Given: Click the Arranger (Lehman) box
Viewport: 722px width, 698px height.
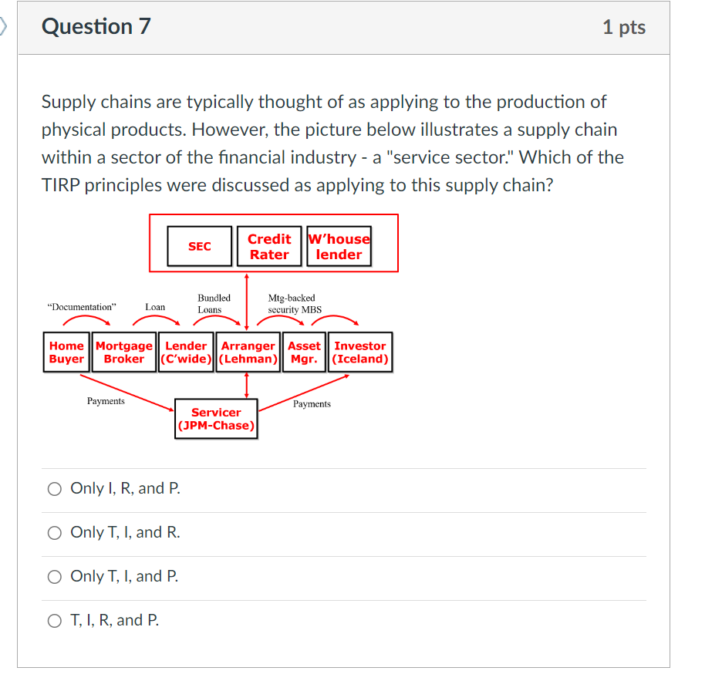Looking at the screenshot, I should pos(248,352).
